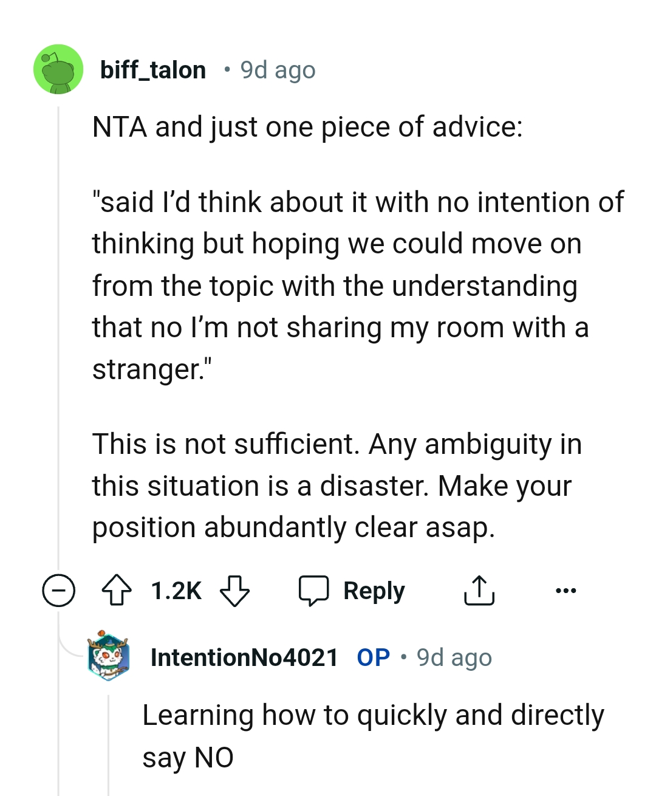Share biff_talon's comment

pyautogui.click(x=479, y=591)
